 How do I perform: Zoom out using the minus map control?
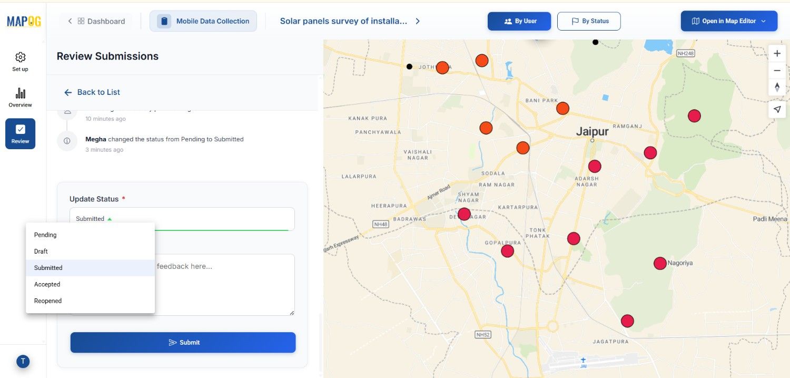(x=777, y=70)
